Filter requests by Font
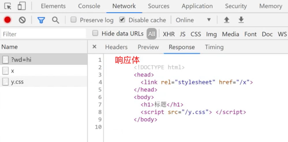288x142 pixels. point(250,34)
